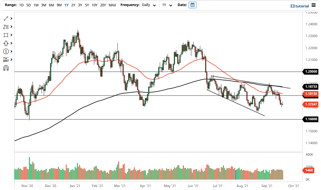321x190 pixels.
Task: Open the tutorial video link
Action: coord(300,6)
